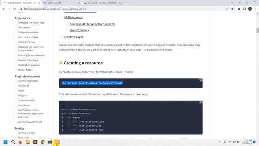
Task: Open File Explorer from taskbar
Action: coord(28,142)
